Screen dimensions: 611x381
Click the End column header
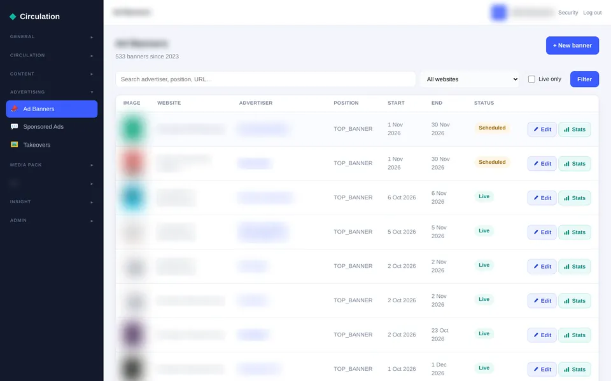point(437,103)
